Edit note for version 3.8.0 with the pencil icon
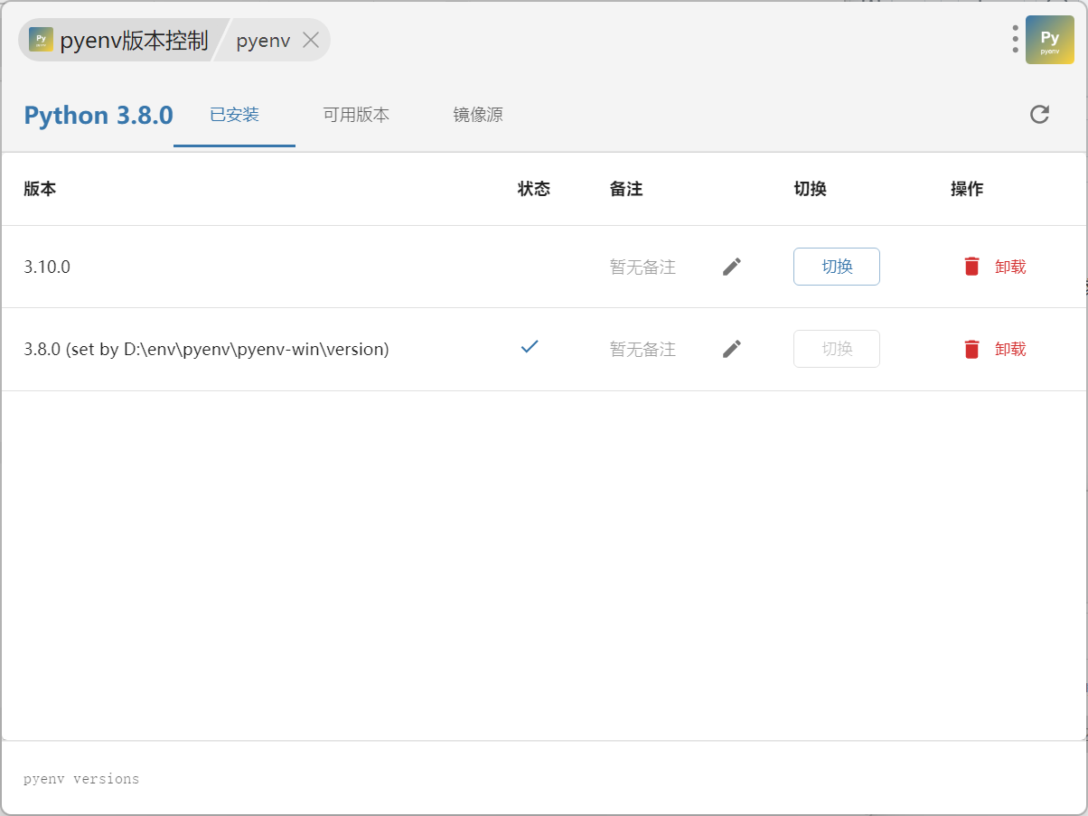Viewport: 1088px width, 816px height. (732, 349)
